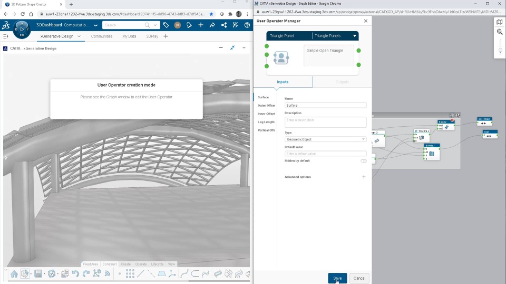
Task: Click the Undo arrow in action bar
Action: coord(75,273)
